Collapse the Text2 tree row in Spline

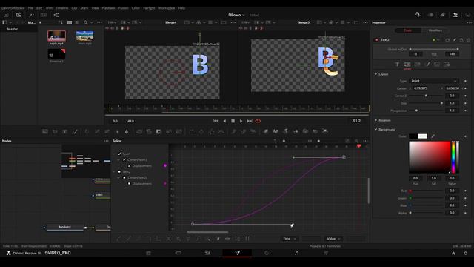coord(114,171)
